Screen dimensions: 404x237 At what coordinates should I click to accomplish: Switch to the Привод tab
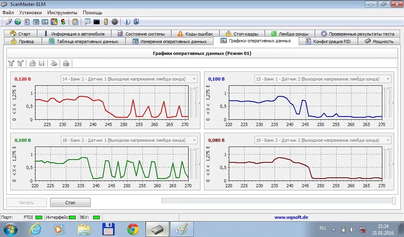[22, 41]
